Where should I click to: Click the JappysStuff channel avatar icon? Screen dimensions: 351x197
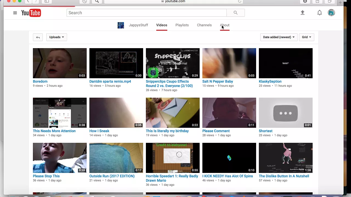click(121, 25)
